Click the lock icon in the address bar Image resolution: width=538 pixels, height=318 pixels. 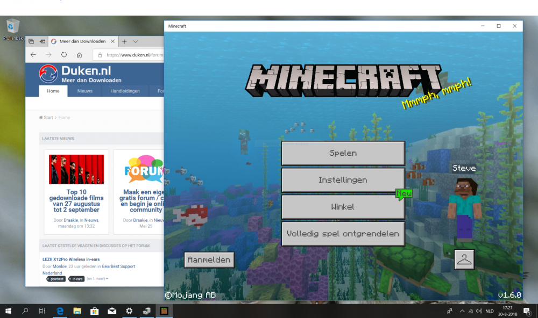click(x=100, y=54)
